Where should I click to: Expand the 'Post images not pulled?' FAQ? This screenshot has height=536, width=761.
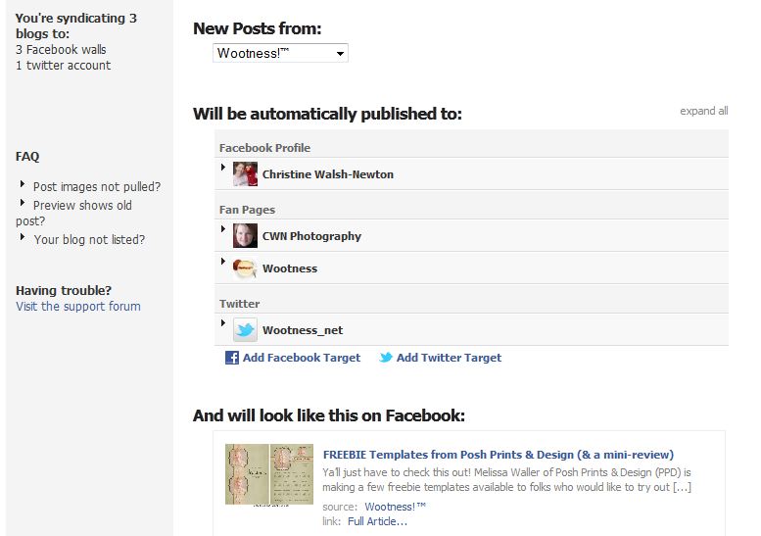(23, 184)
